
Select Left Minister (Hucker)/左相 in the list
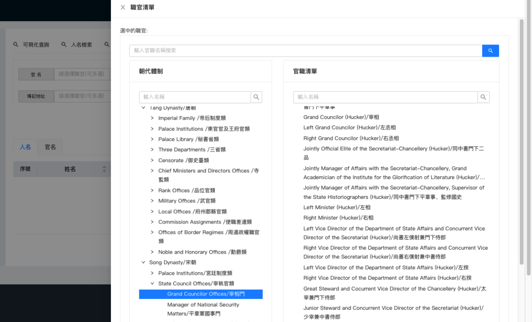click(x=337, y=207)
